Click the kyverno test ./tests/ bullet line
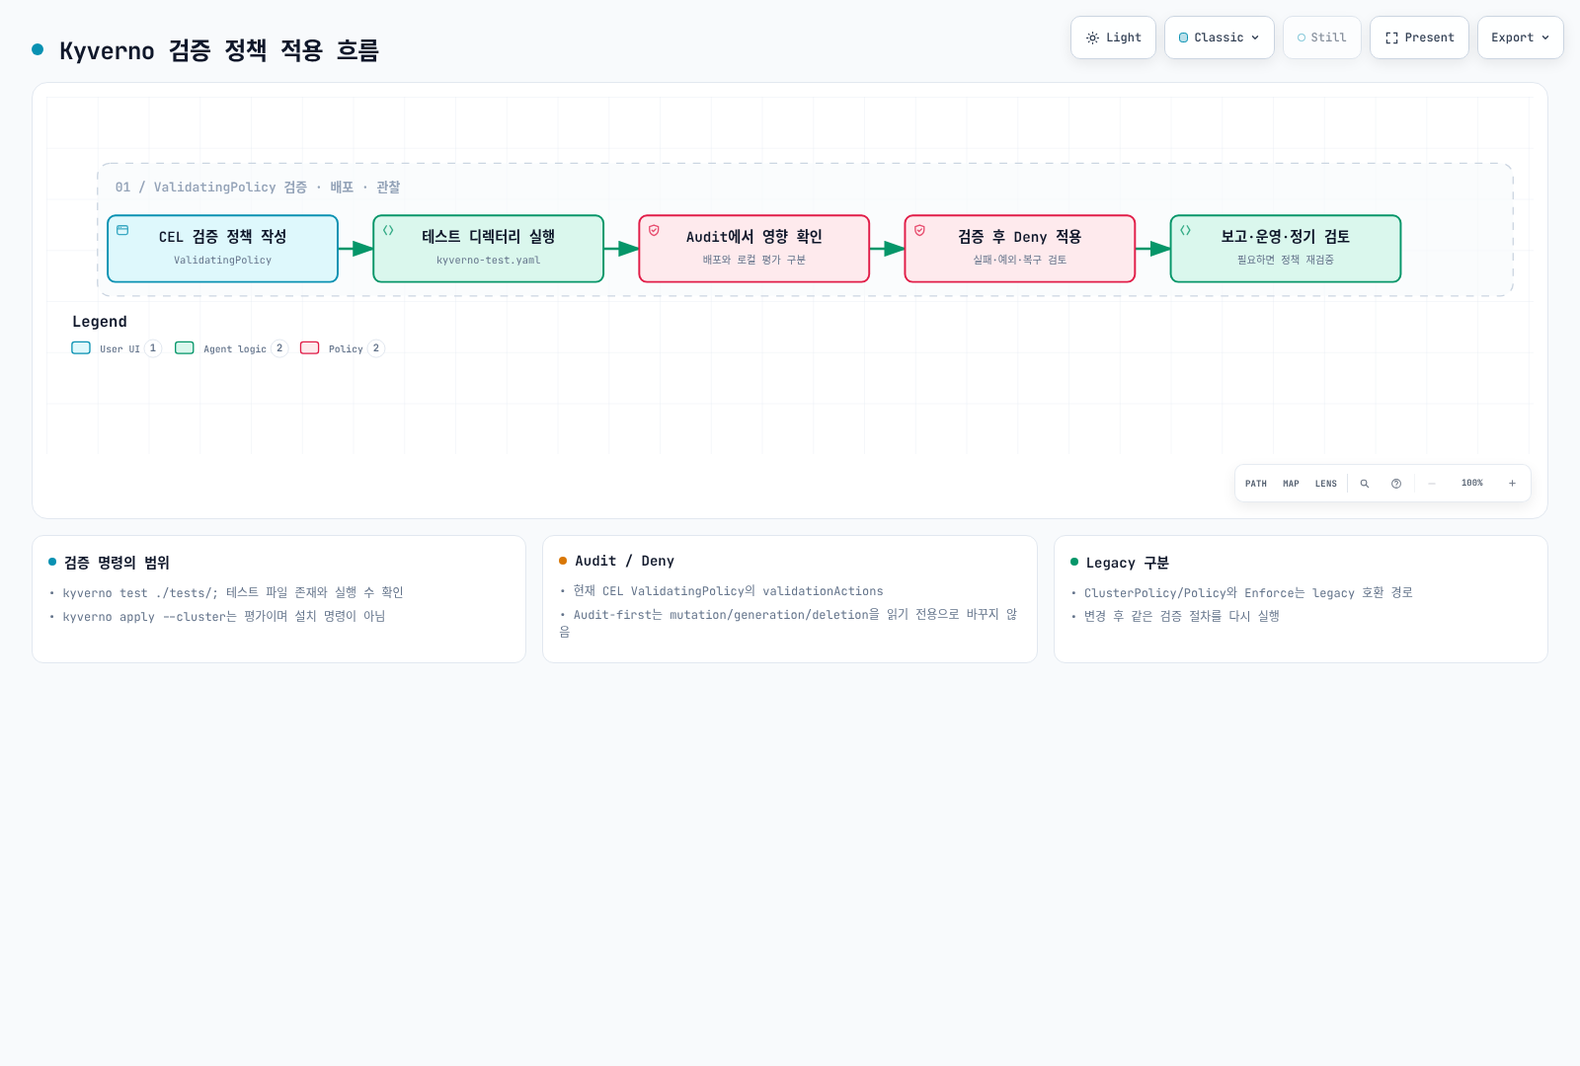1580x1066 pixels. [233, 592]
